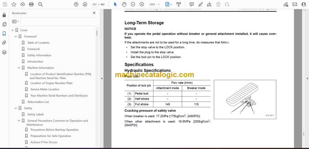Open Precautions Before Starting Operation bookmark

click(54, 130)
